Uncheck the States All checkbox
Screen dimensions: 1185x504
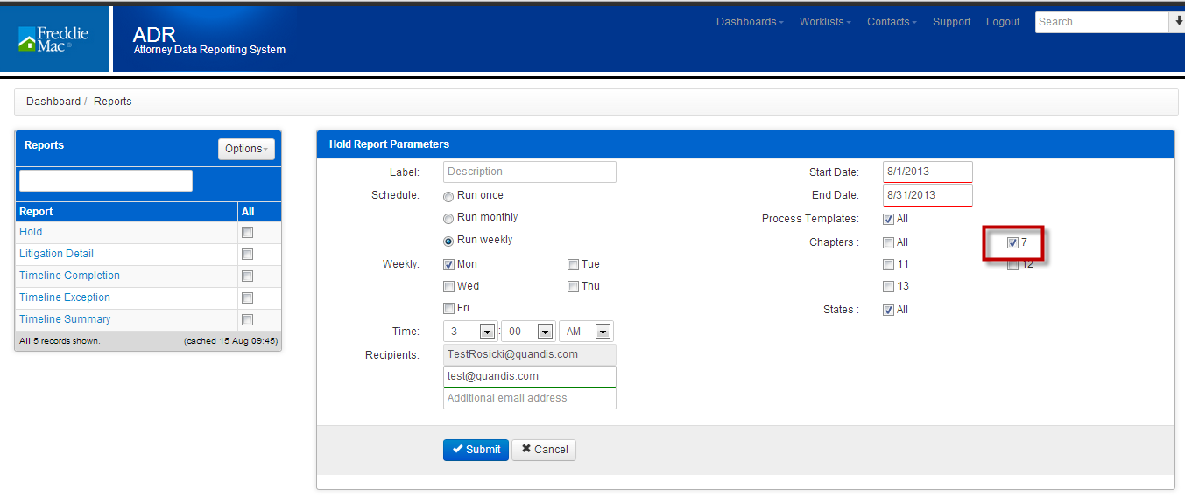[889, 310]
